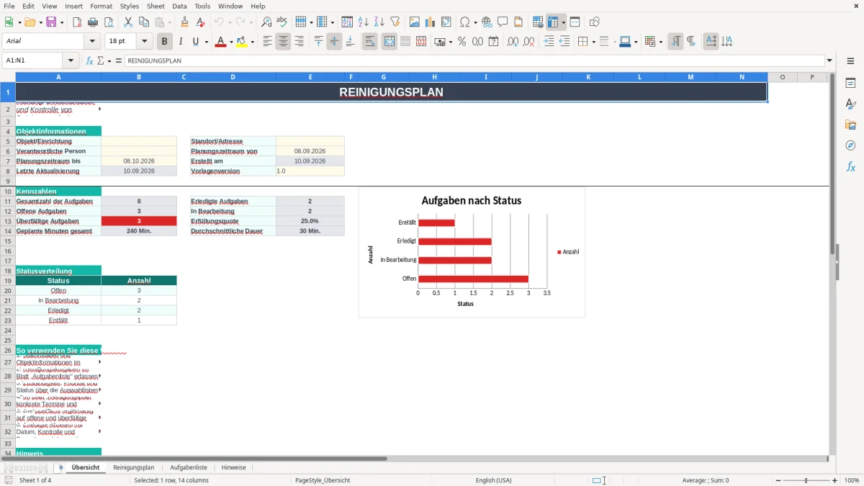Screen dimensions: 864x486
Task: Click the Export as PDF icon
Action: [x=77, y=22]
